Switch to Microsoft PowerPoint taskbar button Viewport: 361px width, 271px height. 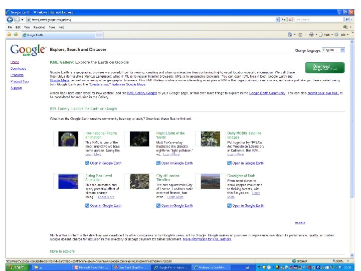91,267
